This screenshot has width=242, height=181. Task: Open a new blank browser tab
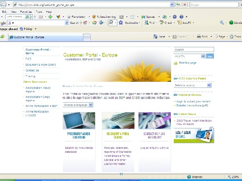pyautogui.click(x=87, y=37)
